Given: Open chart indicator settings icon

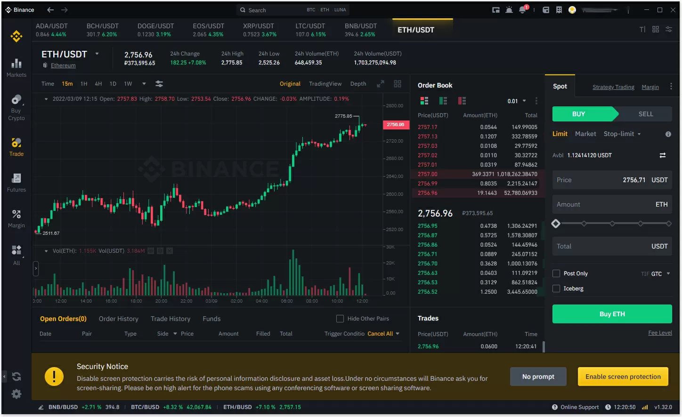Looking at the screenshot, I should coord(159,84).
